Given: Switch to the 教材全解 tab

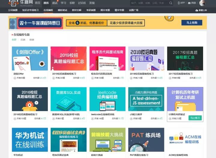Looking at the screenshot, I should (77, 10).
